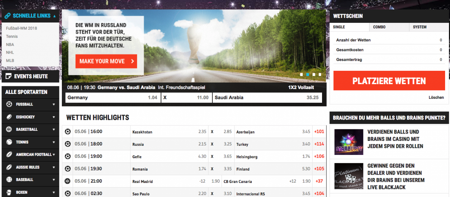The width and height of the screenshot is (450, 197).
Task: Expand the Fussball category arrow
Action: click(54, 104)
